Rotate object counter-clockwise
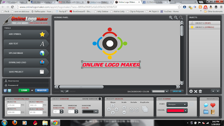This screenshot has width=224, height=126. coord(132,110)
